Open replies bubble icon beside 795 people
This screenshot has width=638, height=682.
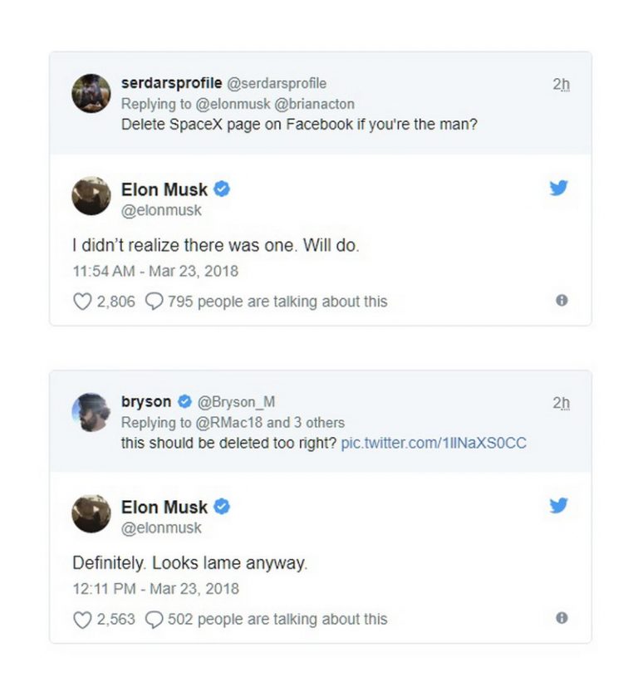pos(154,301)
